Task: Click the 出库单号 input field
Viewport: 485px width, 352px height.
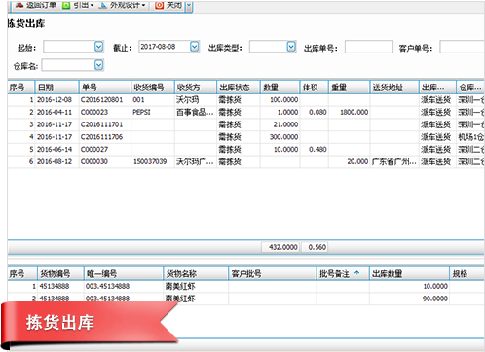Action: (369, 47)
